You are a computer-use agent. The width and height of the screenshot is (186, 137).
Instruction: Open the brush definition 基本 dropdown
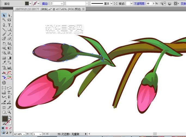click(x=111, y=4)
